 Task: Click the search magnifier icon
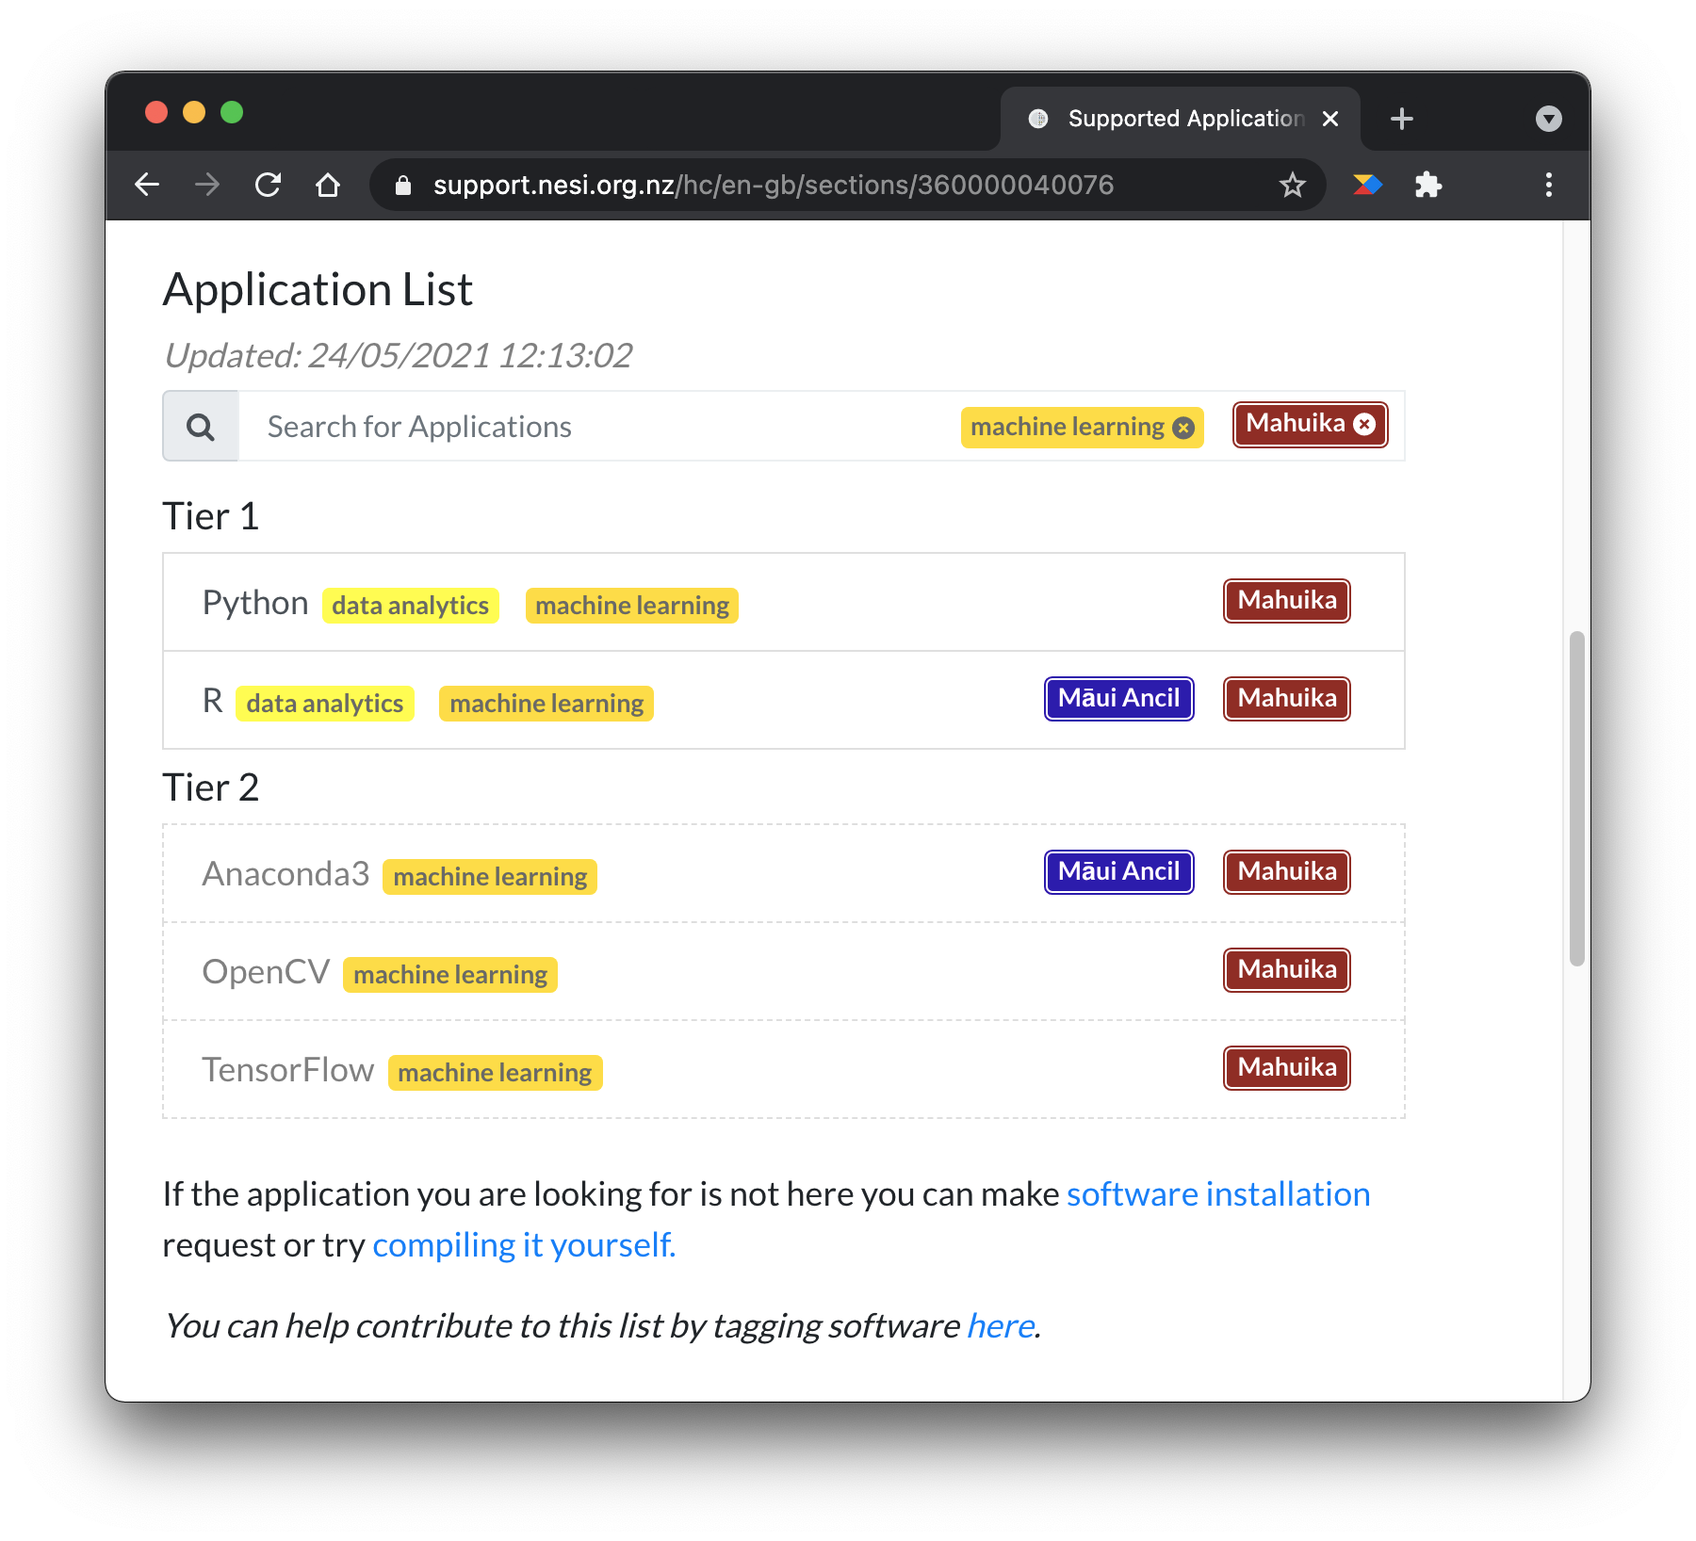click(200, 427)
